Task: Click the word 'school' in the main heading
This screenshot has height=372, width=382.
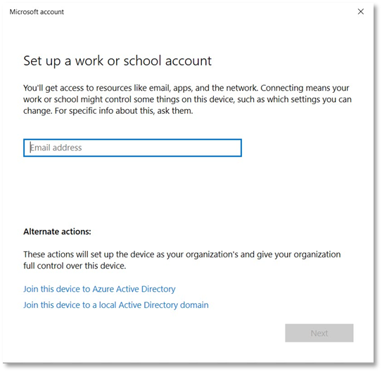Action: click(x=142, y=60)
